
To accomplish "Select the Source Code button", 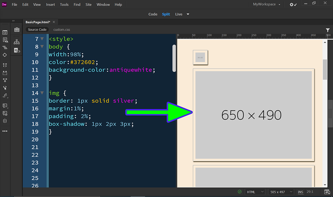I will pos(37,30).
